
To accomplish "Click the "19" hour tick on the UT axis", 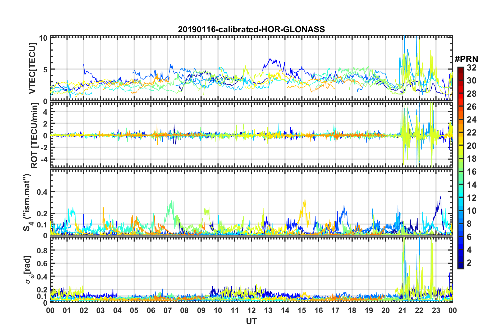I will click(x=369, y=310).
